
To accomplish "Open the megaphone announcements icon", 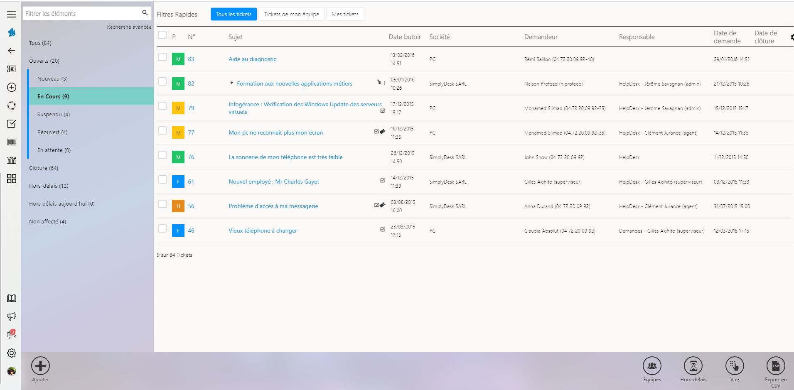I will (x=12, y=316).
